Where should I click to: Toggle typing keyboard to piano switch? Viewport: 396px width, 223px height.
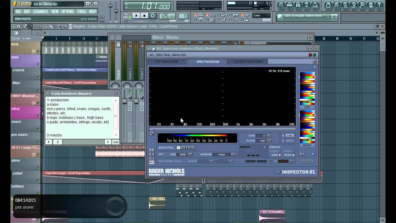click(196, 15)
